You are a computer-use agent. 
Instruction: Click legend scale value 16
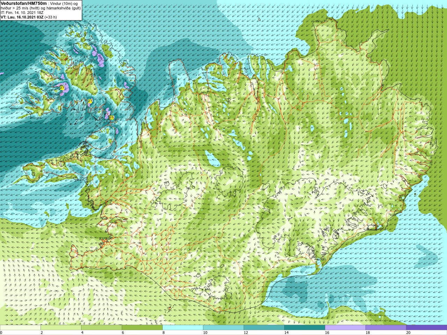327,333
